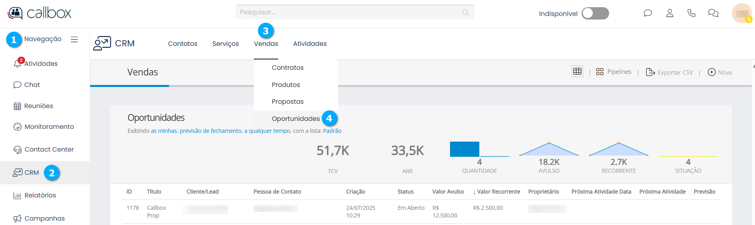Click the 'as minhas' filter link

(x=163, y=131)
